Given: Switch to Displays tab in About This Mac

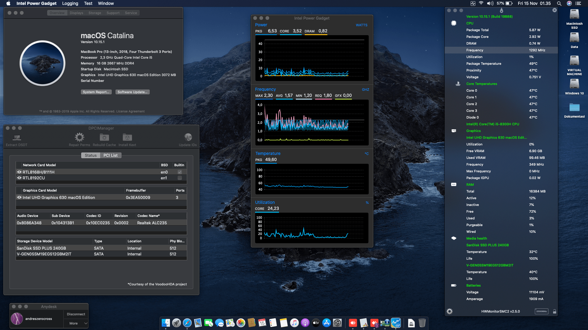Looking at the screenshot, I should [x=76, y=13].
